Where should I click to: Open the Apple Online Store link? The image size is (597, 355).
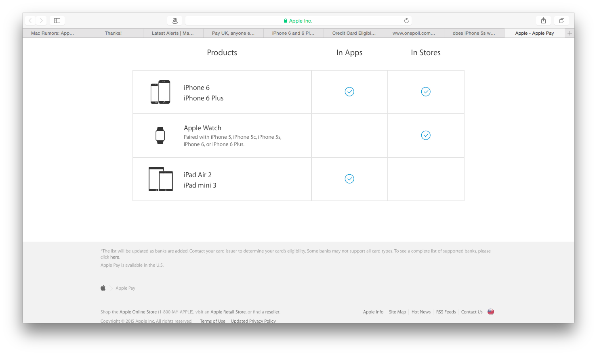(138, 312)
